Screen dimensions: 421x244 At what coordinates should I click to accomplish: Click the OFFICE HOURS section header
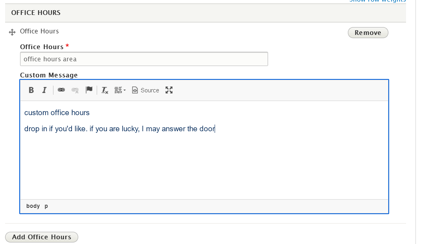[x=36, y=13]
